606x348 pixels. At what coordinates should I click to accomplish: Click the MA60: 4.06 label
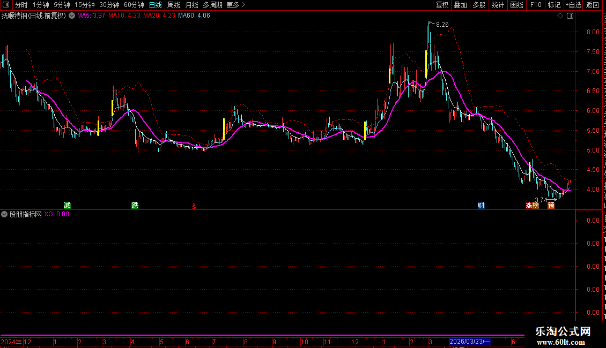point(194,16)
